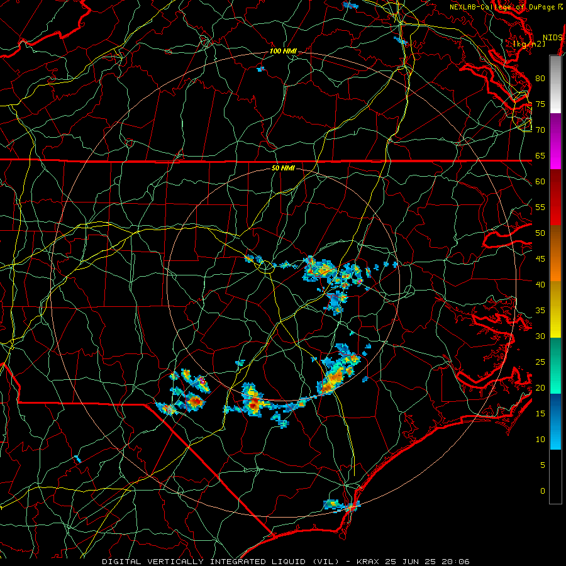Image resolution: width=566 pixels, height=566 pixels.
Task: Click the 75 value on the color scale
Action: (540, 104)
